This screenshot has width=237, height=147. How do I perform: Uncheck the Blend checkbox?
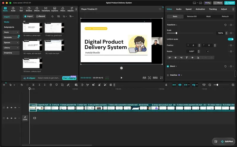(168, 66)
